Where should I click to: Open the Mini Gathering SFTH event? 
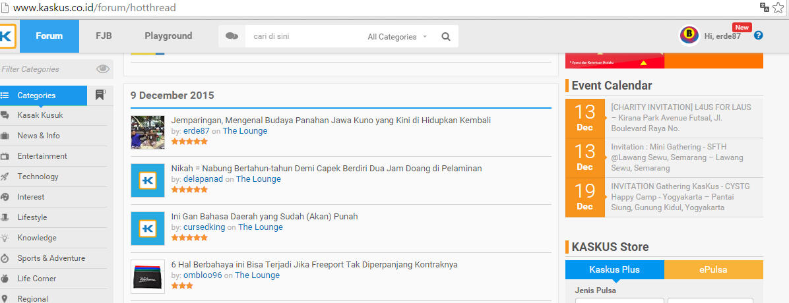coord(678,157)
